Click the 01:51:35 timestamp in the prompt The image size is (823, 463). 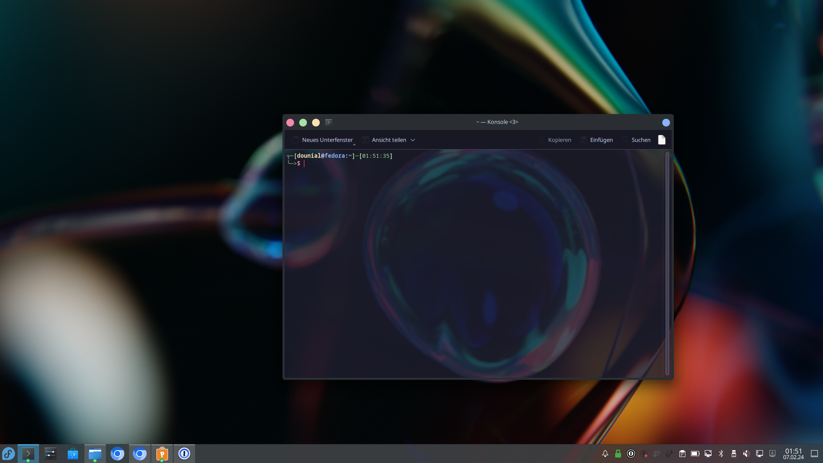point(376,156)
